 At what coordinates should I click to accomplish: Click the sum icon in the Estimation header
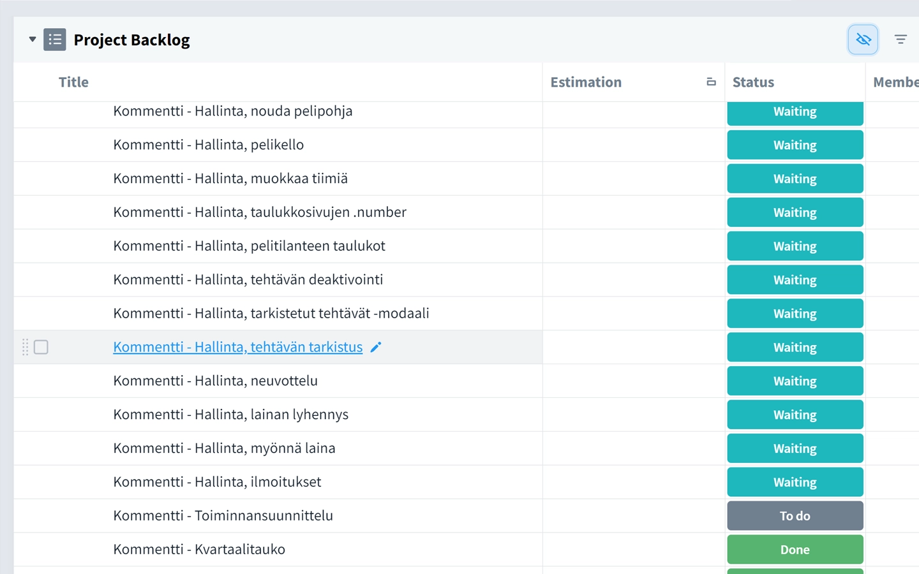[711, 82]
